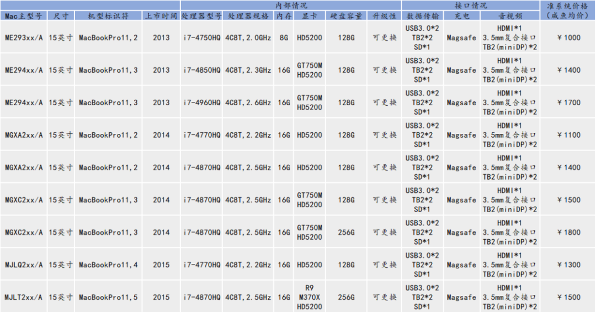Click ¥1400 price in the i7-4850HQ row
The width and height of the screenshot is (596, 313).
(x=568, y=70)
